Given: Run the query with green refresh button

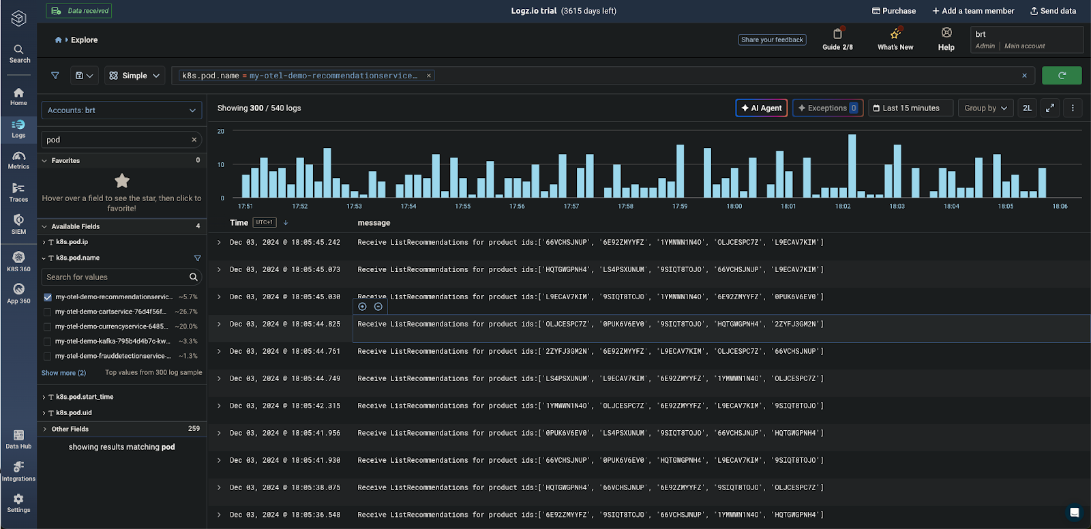Looking at the screenshot, I should pyautogui.click(x=1062, y=76).
